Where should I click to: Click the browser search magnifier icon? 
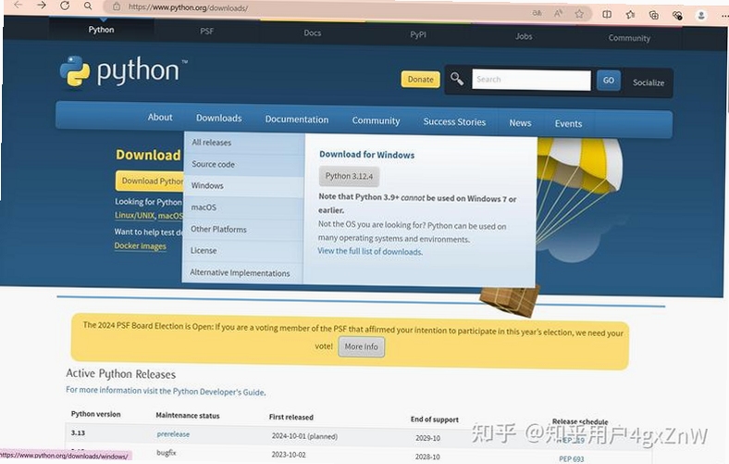click(x=88, y=6)
